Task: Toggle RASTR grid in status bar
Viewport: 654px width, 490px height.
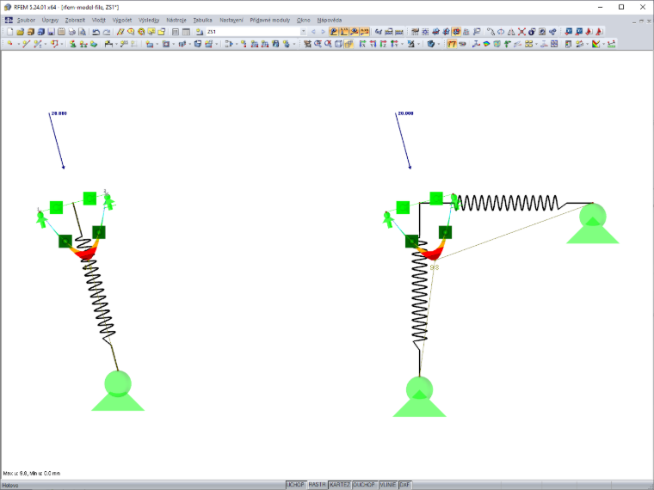Action: pyautogui.click(x=317, y=485)
